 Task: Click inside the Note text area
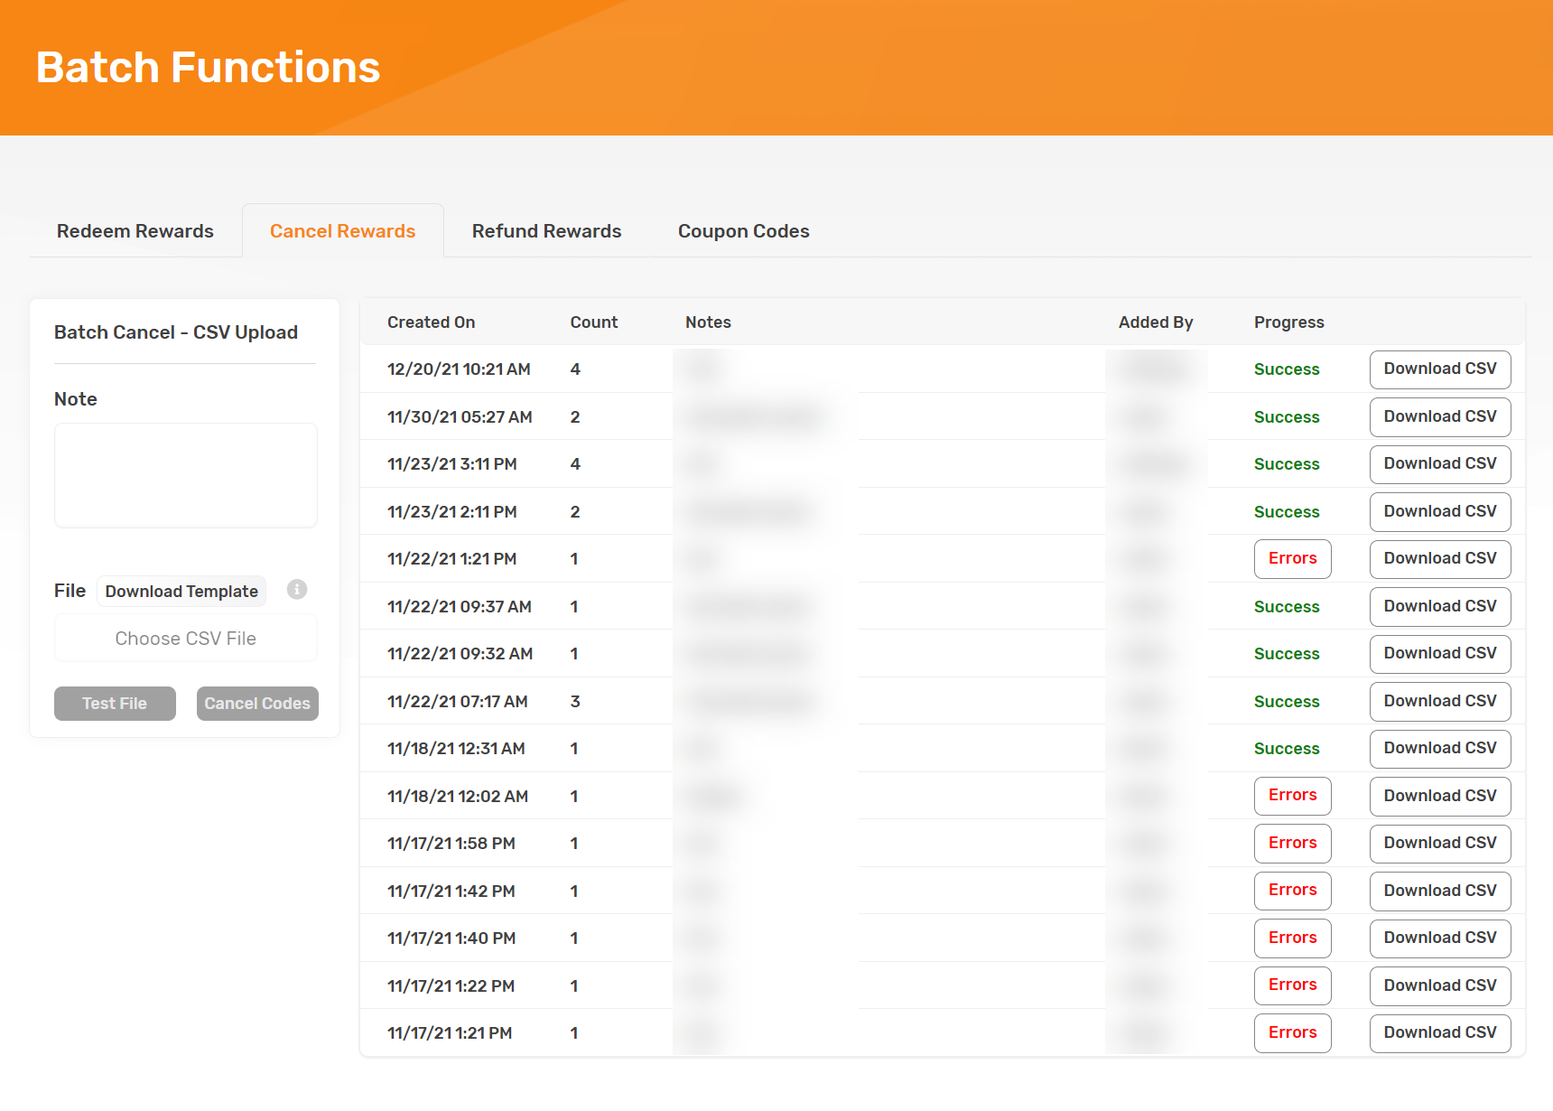[185, 475]
